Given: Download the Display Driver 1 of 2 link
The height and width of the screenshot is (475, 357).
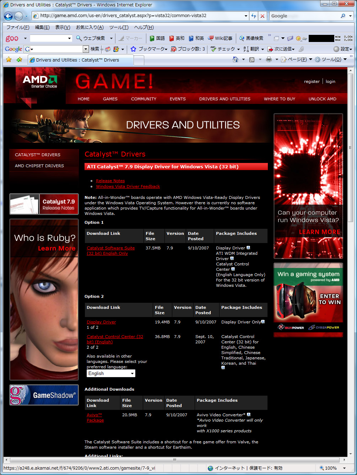Looking at the screenshot, I should (101, 322).
